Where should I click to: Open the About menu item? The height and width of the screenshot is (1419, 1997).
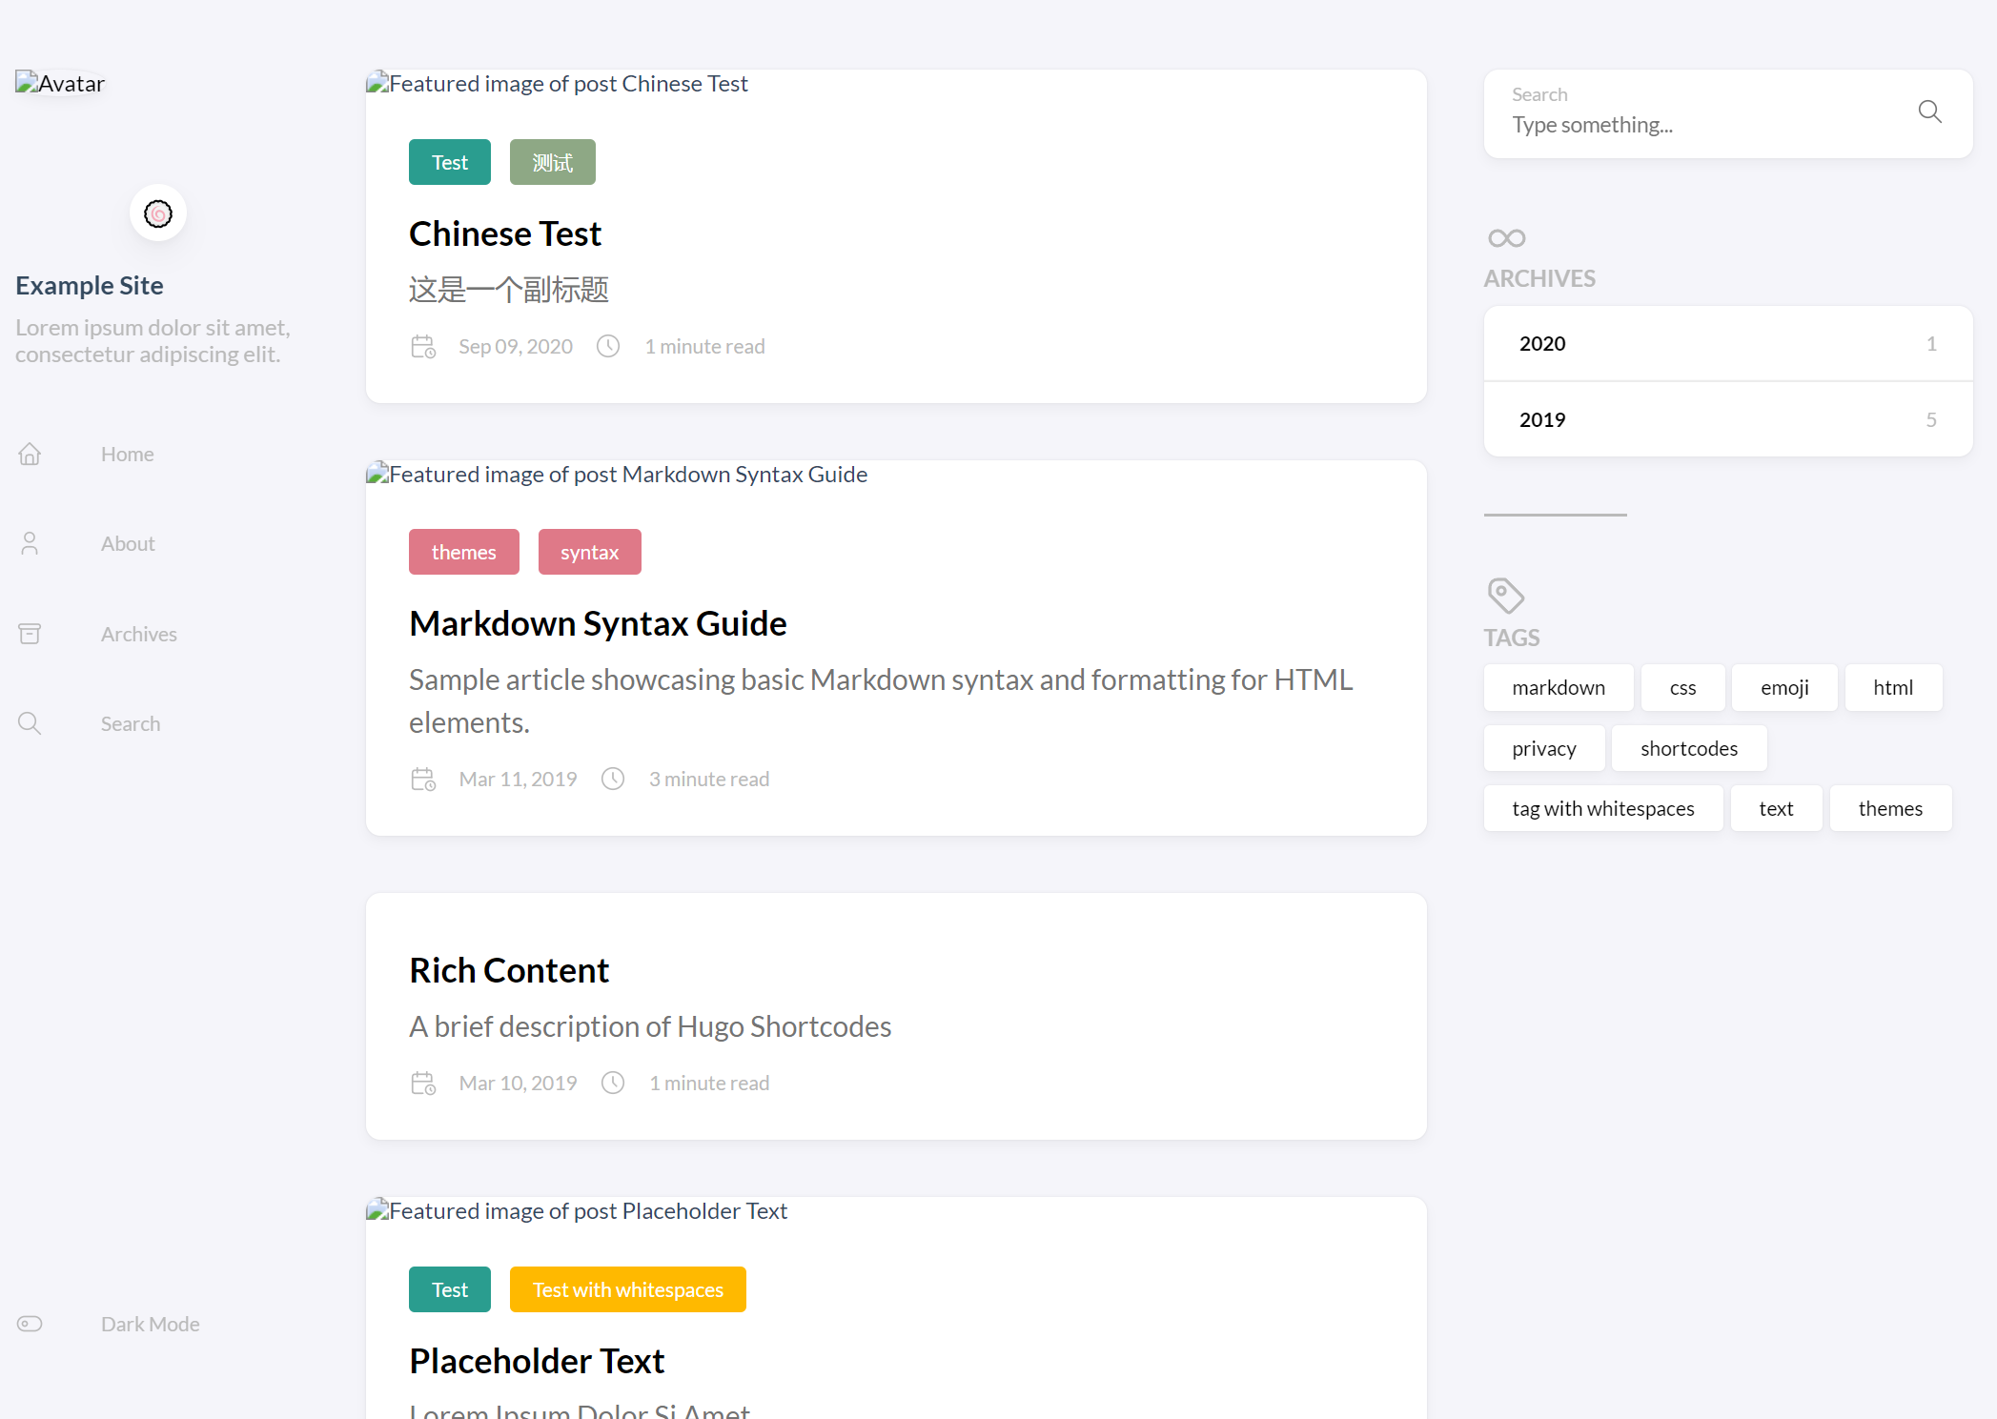(x=128, y=544)
